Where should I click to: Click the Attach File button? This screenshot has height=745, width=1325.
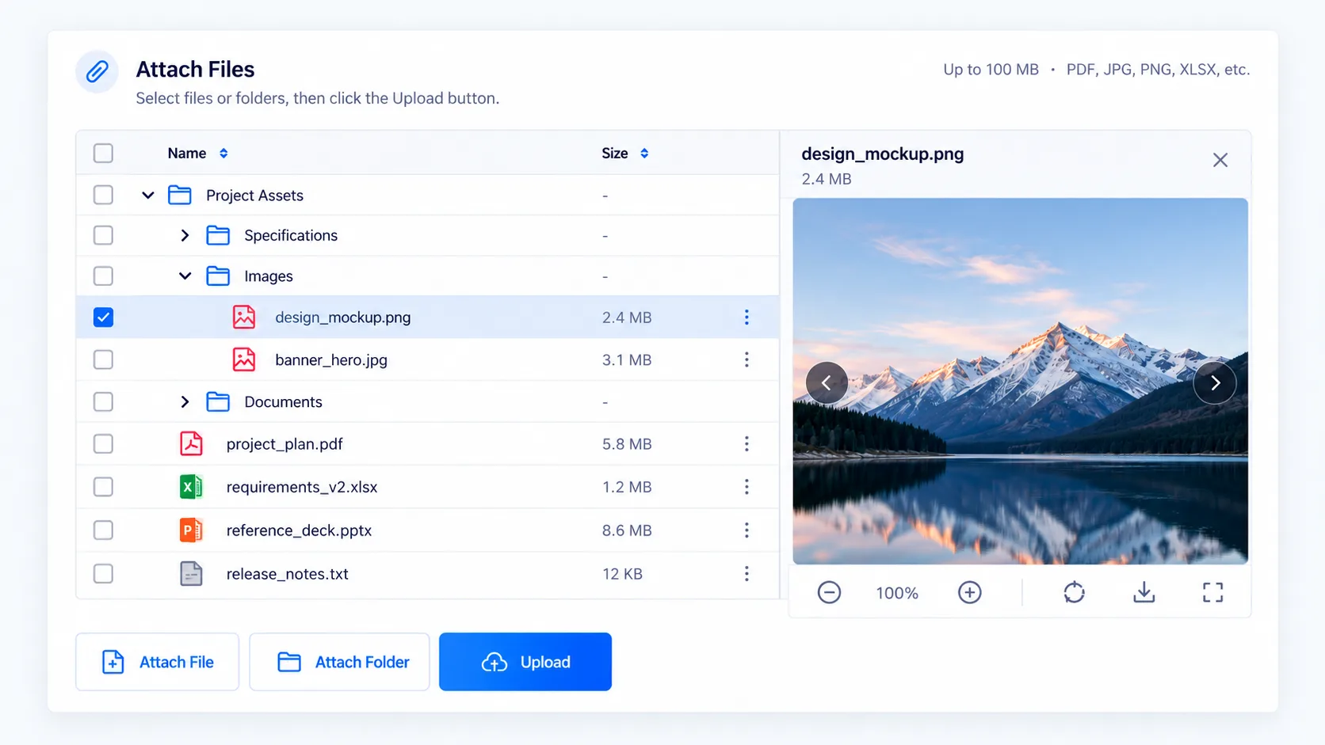pyautogui.click(x=157, y=662)
